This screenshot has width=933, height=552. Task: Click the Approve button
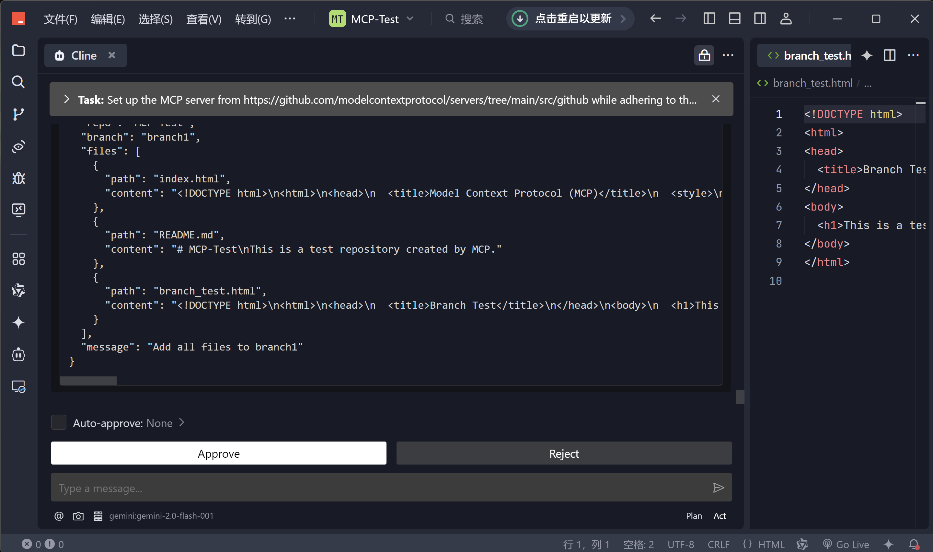coord(219,453)
